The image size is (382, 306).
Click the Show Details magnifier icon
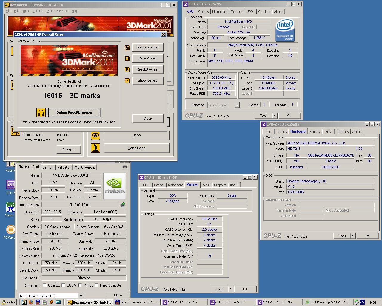(127, 81)
